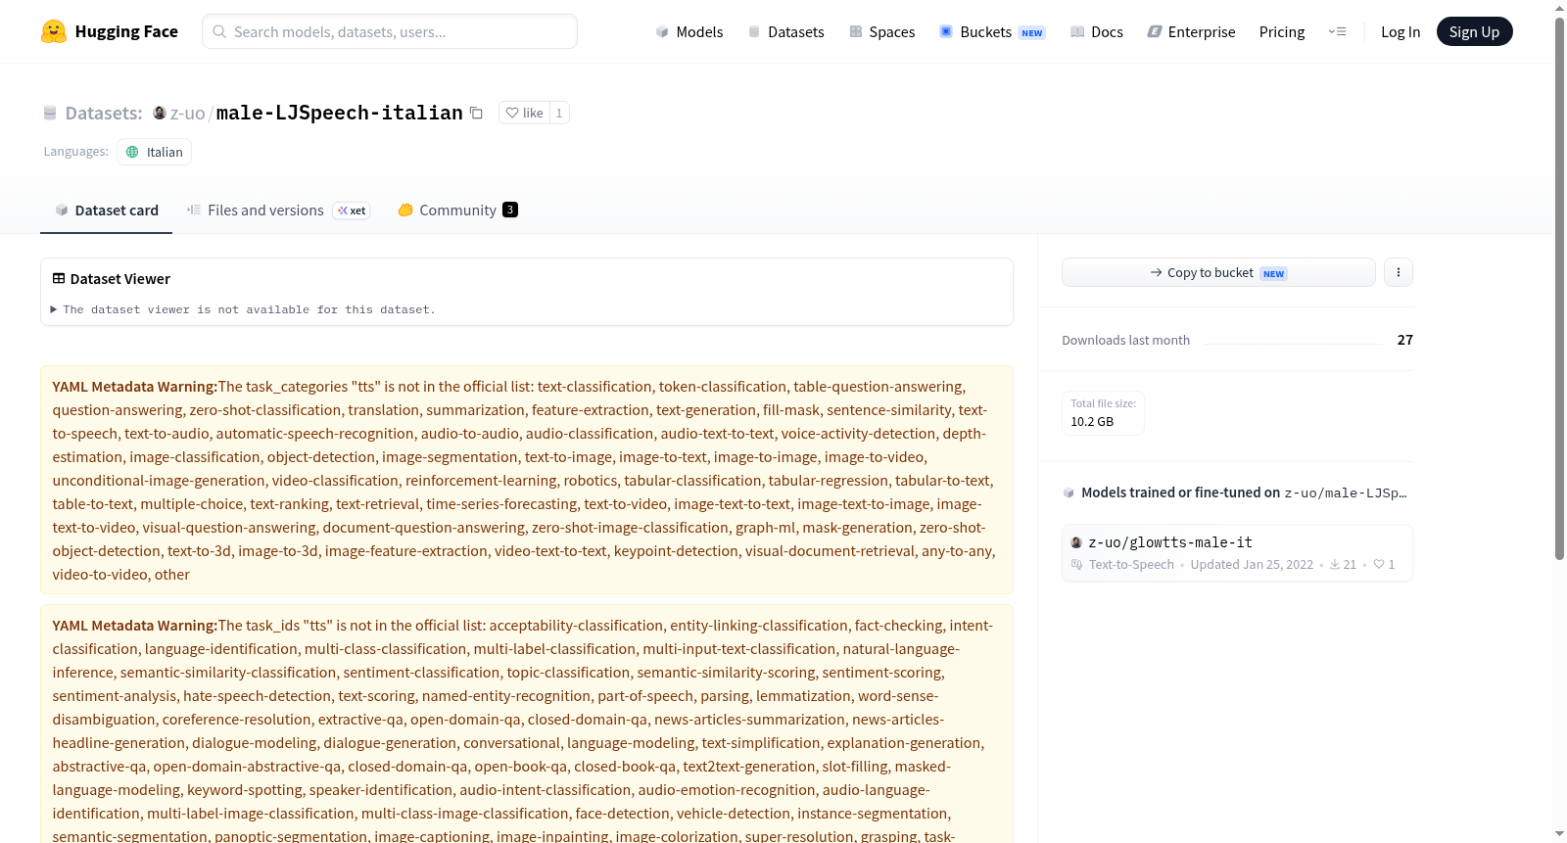1567x843 pixels.
Task: Like the dataset with the heart button
Action: (524, 113)
